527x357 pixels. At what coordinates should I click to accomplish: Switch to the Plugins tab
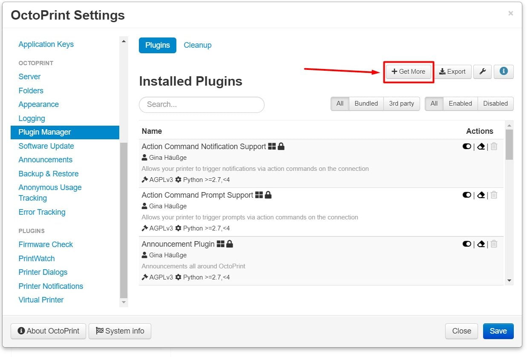pyautogui.click(x=158, y=45)
